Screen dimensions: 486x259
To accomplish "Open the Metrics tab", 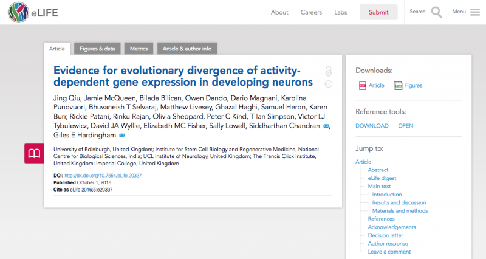I will pos(139,49).
